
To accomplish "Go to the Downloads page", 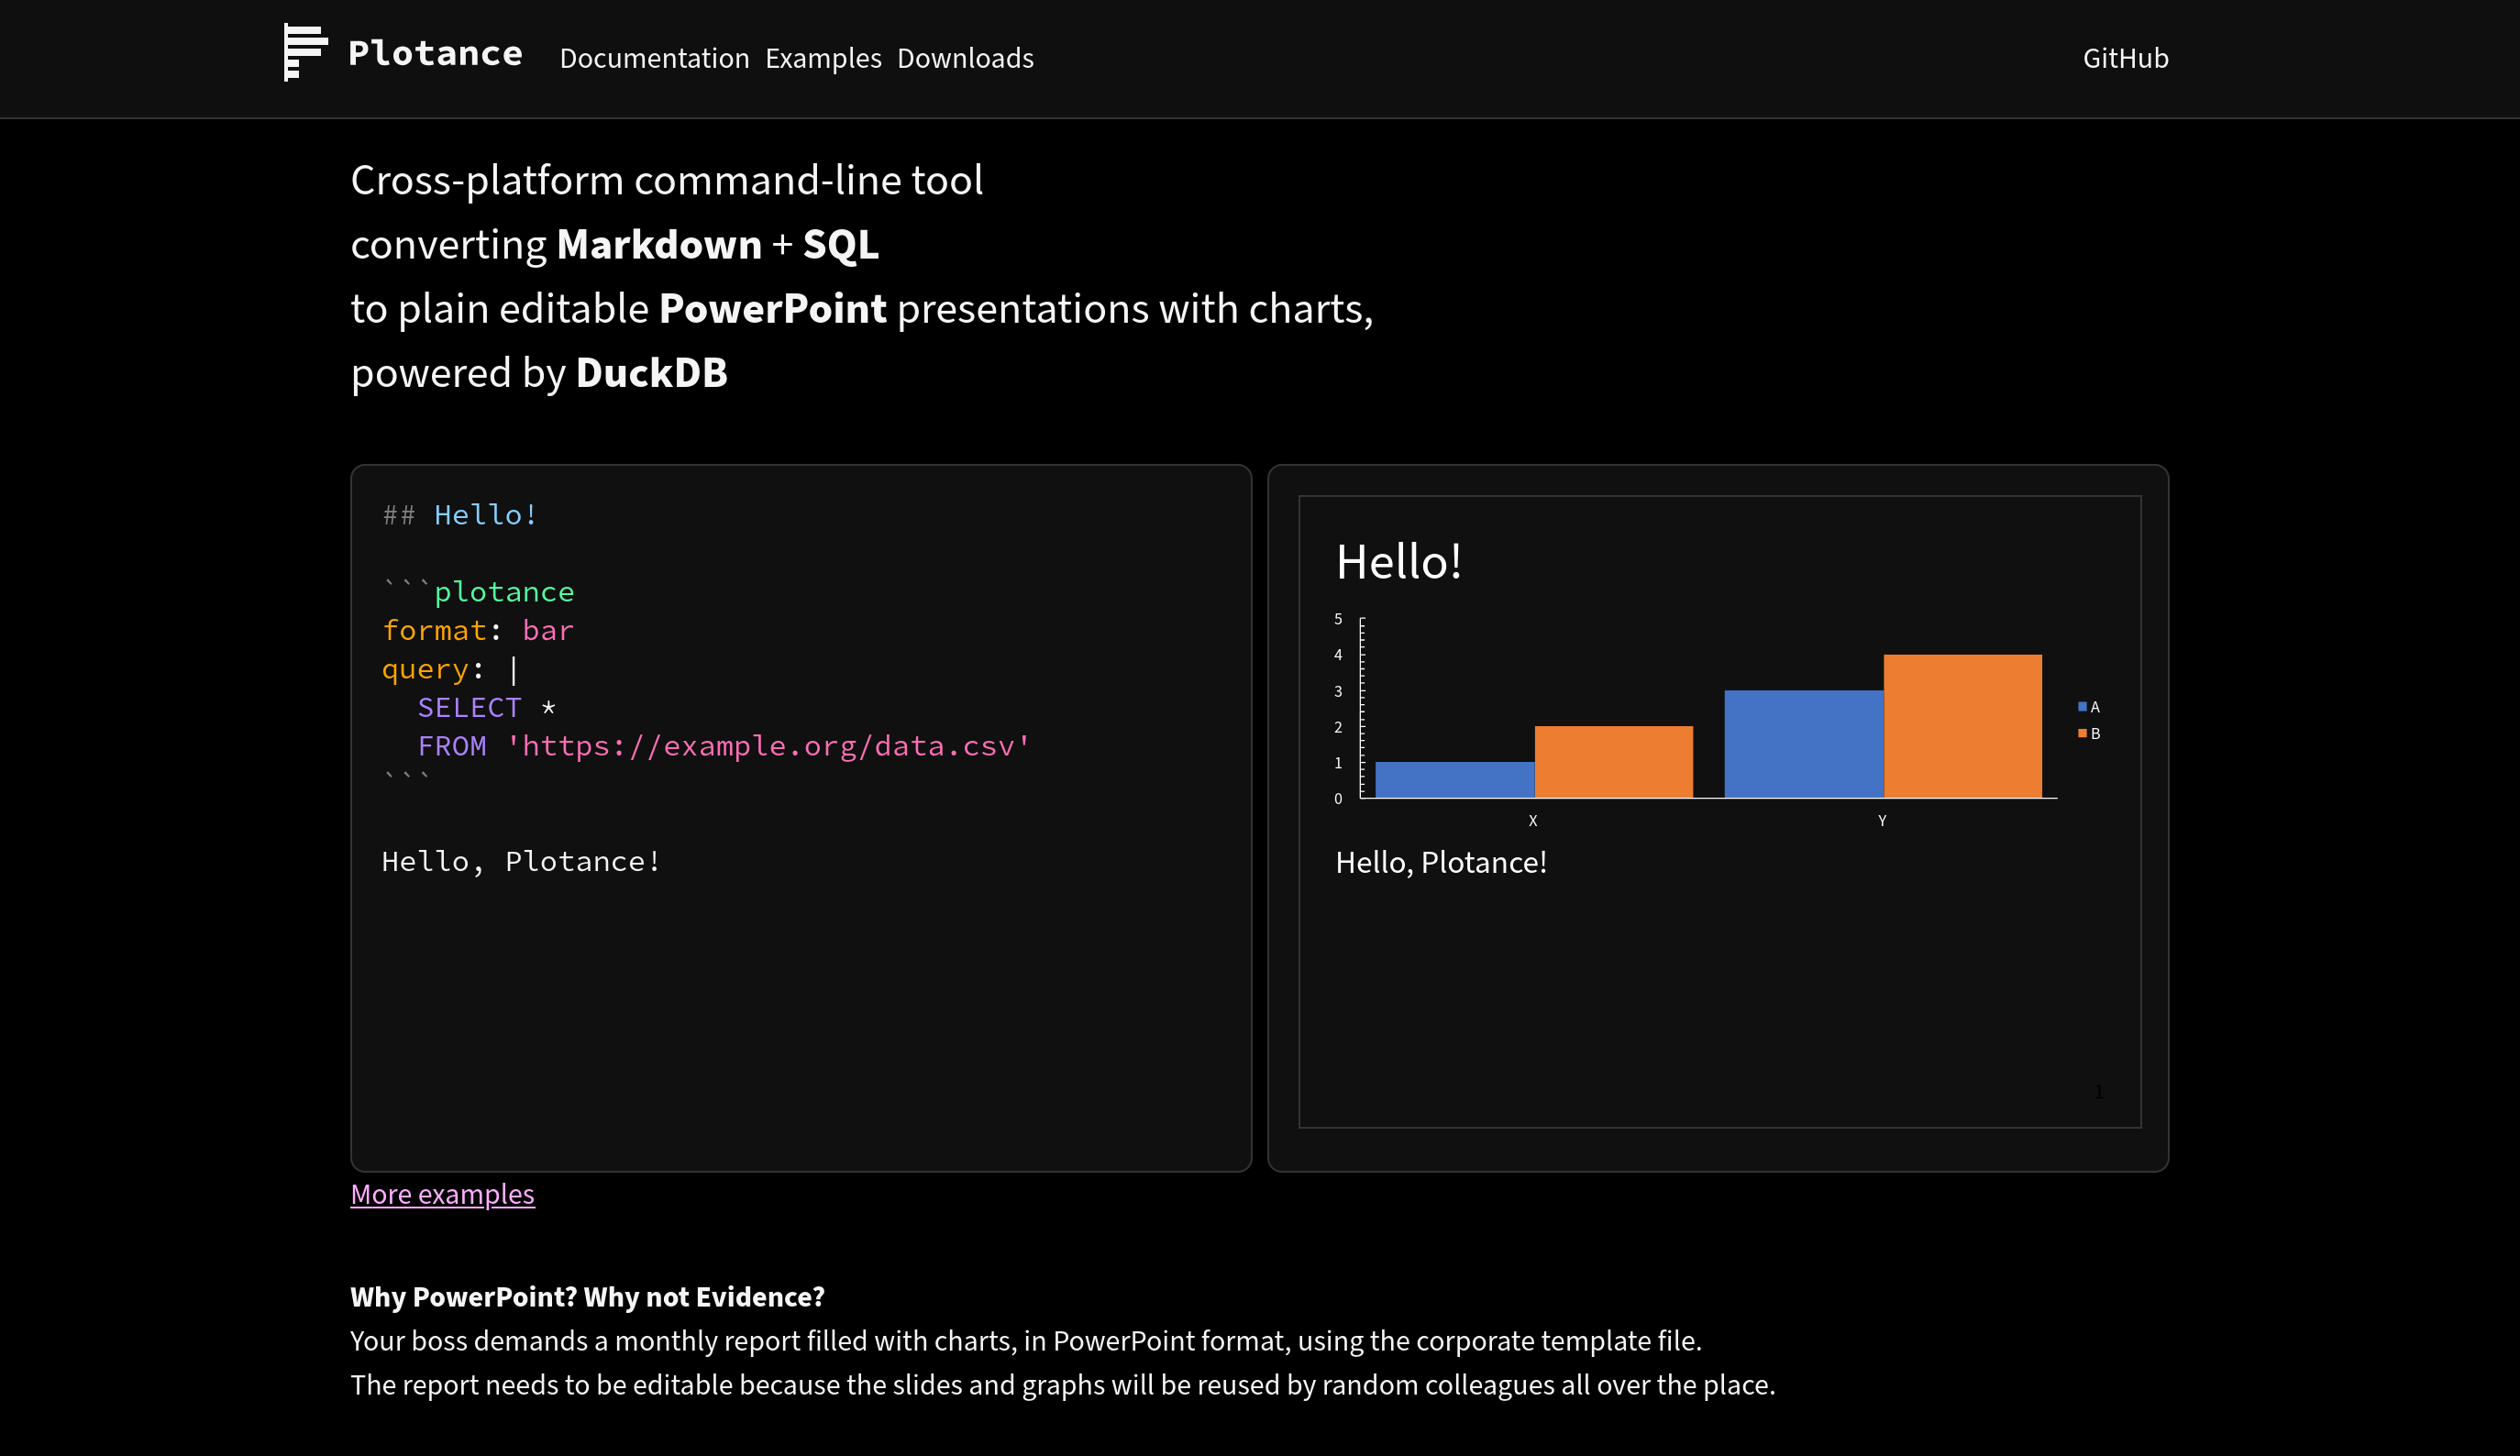I will tap(965, 58).
